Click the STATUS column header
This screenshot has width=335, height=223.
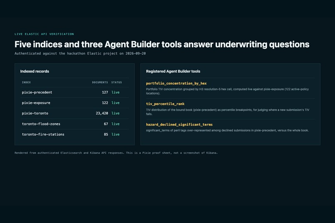[x=117, y=82]
